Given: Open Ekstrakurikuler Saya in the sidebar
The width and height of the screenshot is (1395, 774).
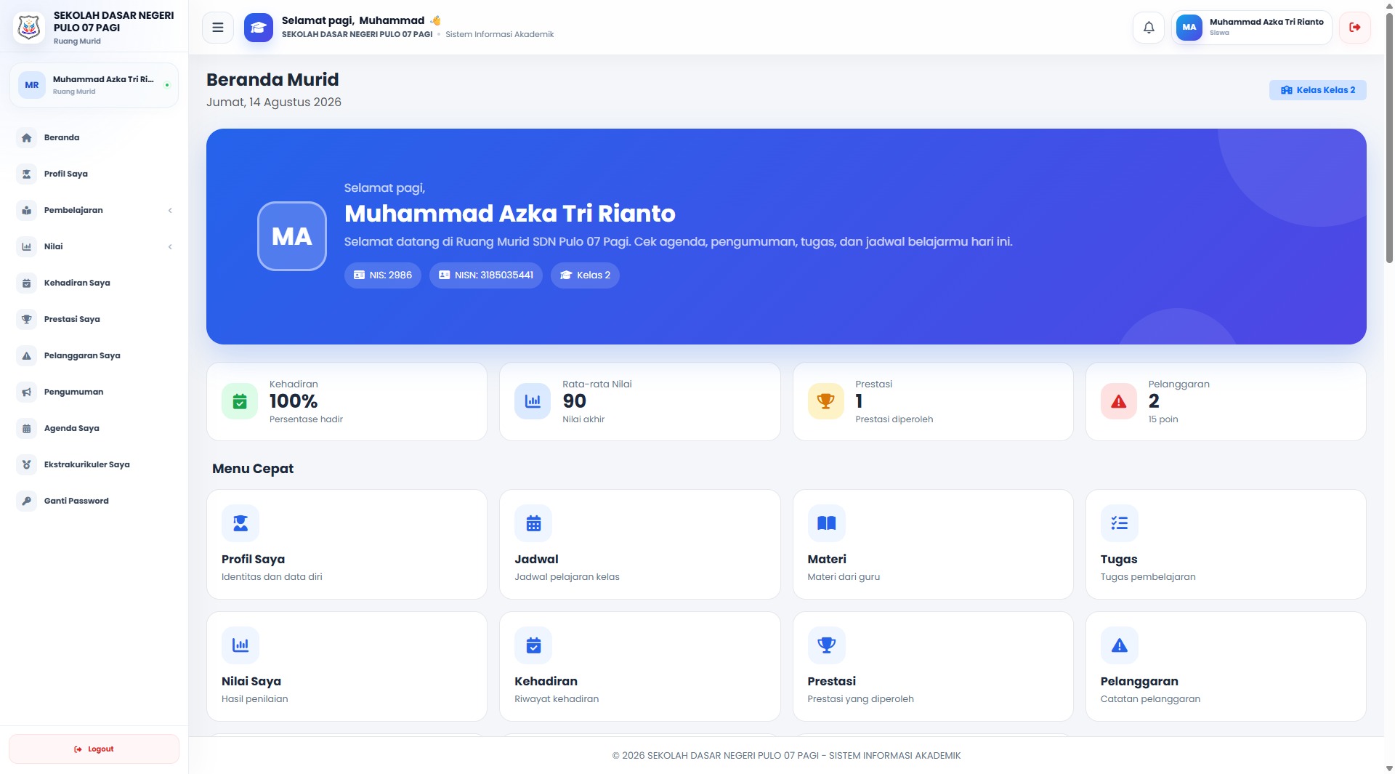Looking at the screenshot, I should tap(94, 464).
